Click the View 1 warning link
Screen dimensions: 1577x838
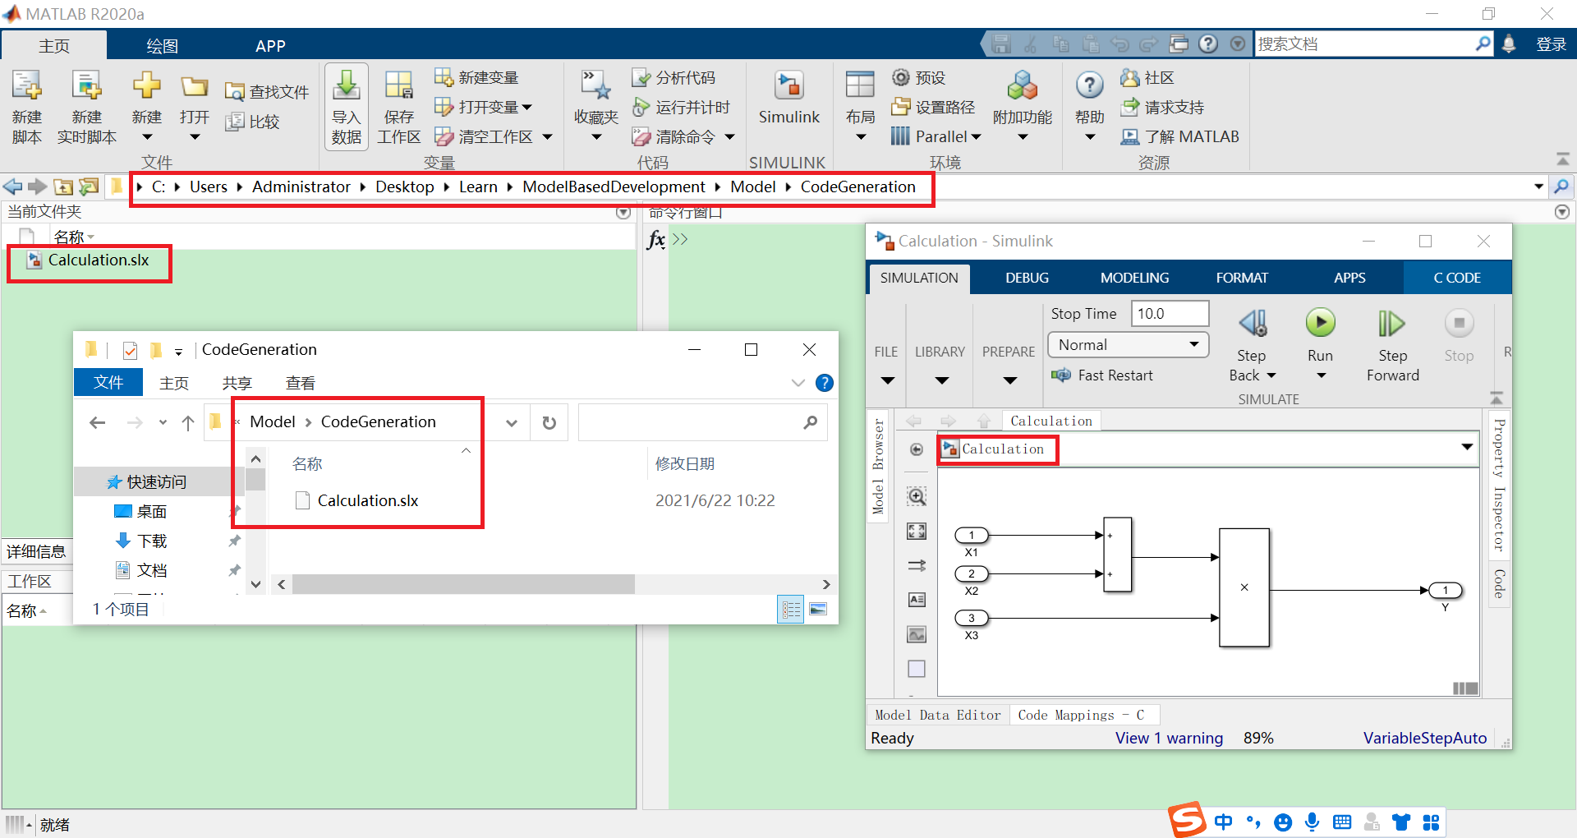1169,738
